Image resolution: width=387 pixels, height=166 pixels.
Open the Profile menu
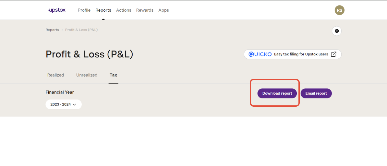pos(84,10)
